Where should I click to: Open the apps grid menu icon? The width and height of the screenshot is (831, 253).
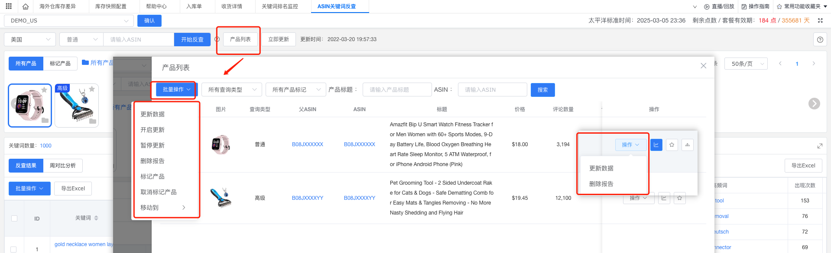[x=9, y=6]
